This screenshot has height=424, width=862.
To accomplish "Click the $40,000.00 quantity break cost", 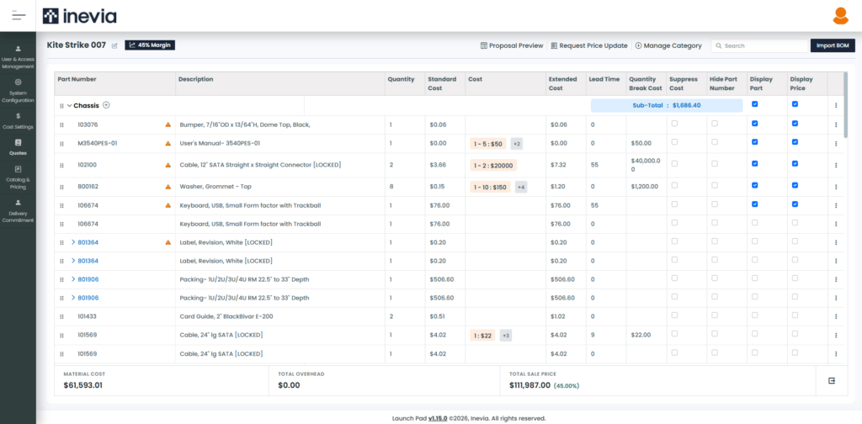I will 647,165.
